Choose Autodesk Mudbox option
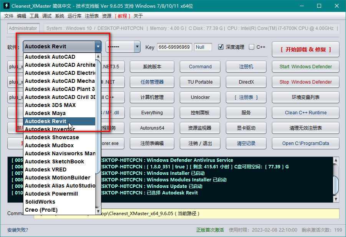Viewport: 346px width, 237px height. point(60,145)
